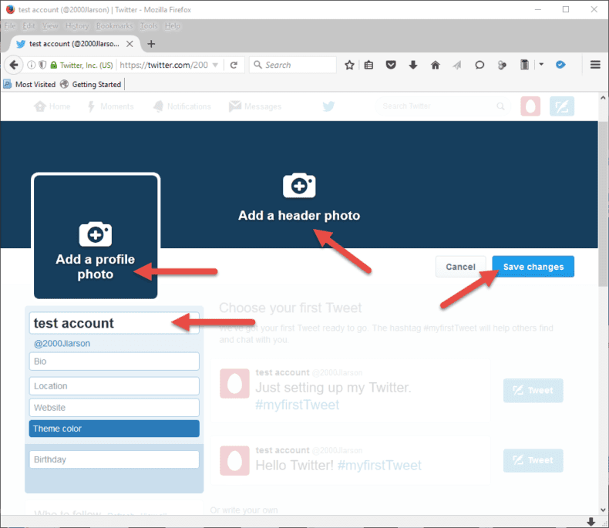The height and width of the screenshot is (528, 609).
Task: Click the browser back arrow button
Action: pyautogui.click(x=14, y=66)
